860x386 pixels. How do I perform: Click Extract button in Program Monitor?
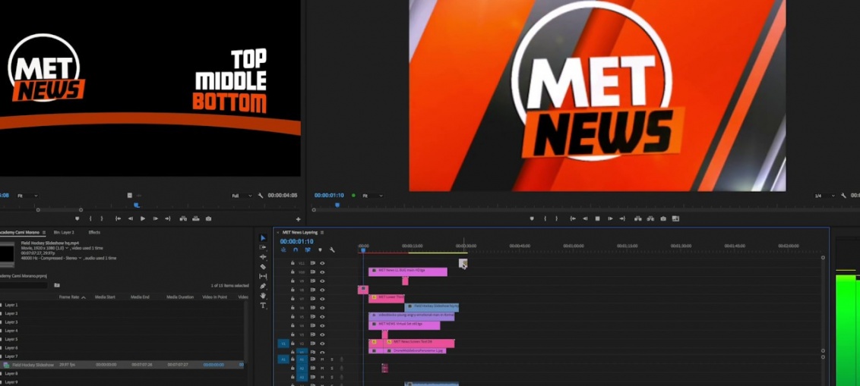tap(650, 218)
